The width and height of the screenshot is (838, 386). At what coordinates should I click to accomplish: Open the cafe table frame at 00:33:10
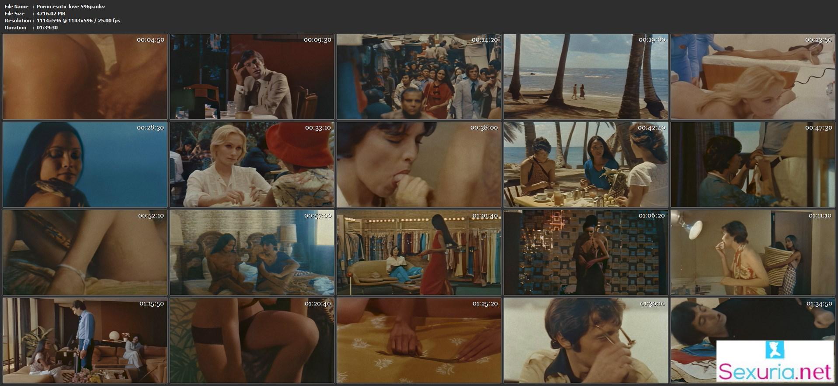pos(252,165)
